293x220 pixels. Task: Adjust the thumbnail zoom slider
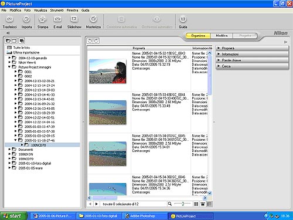[183, 204]
